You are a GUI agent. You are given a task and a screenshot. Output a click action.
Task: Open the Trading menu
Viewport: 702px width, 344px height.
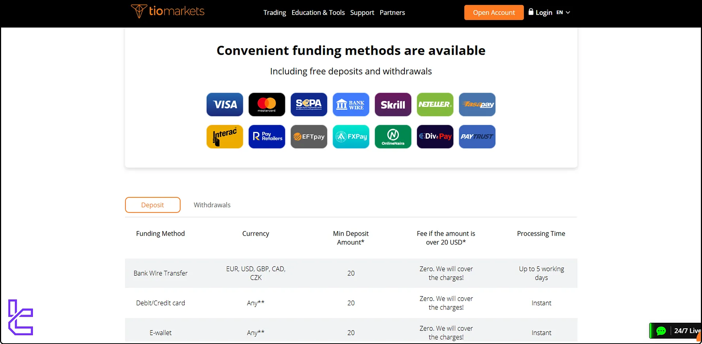[x=275, y=12]
